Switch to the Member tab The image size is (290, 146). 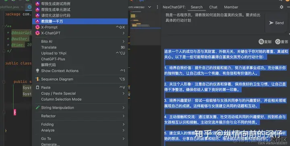(x=231, y=7)
